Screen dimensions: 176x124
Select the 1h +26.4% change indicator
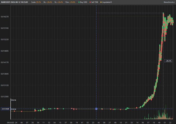(x=58, y=2)
